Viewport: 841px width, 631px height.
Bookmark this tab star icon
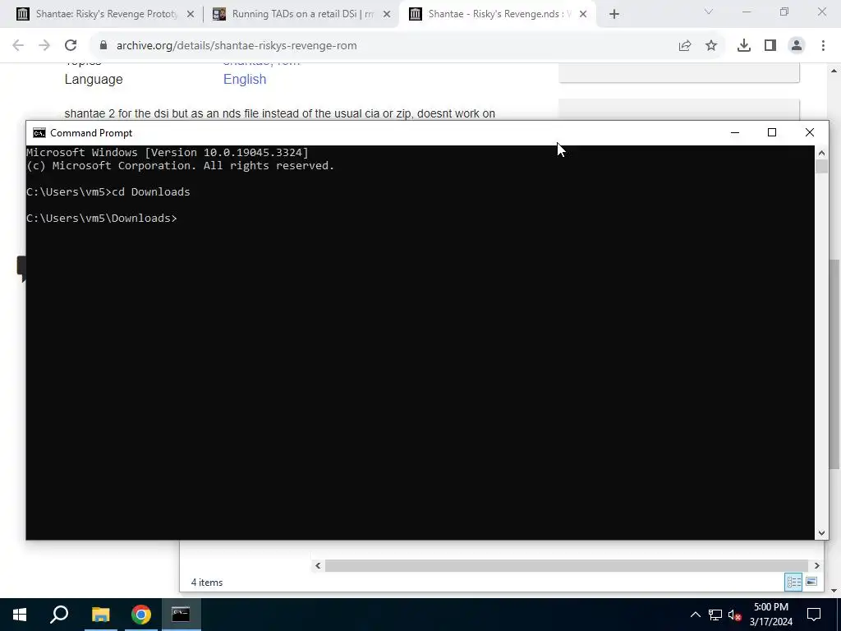coord(711,46)
